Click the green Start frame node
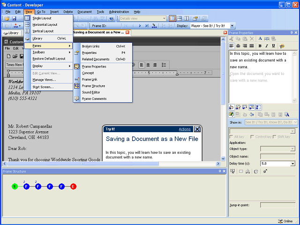The height and width of the screenshot is (225, 300). point(15,187)
